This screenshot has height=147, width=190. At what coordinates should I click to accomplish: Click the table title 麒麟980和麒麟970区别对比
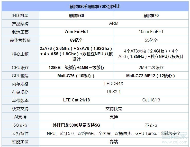(95, 6)
